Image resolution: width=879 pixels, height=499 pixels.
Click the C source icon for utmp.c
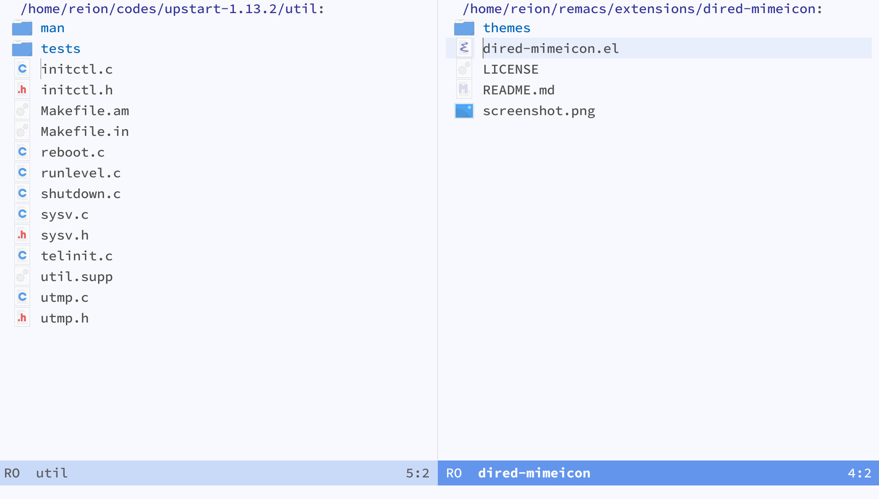22,296
